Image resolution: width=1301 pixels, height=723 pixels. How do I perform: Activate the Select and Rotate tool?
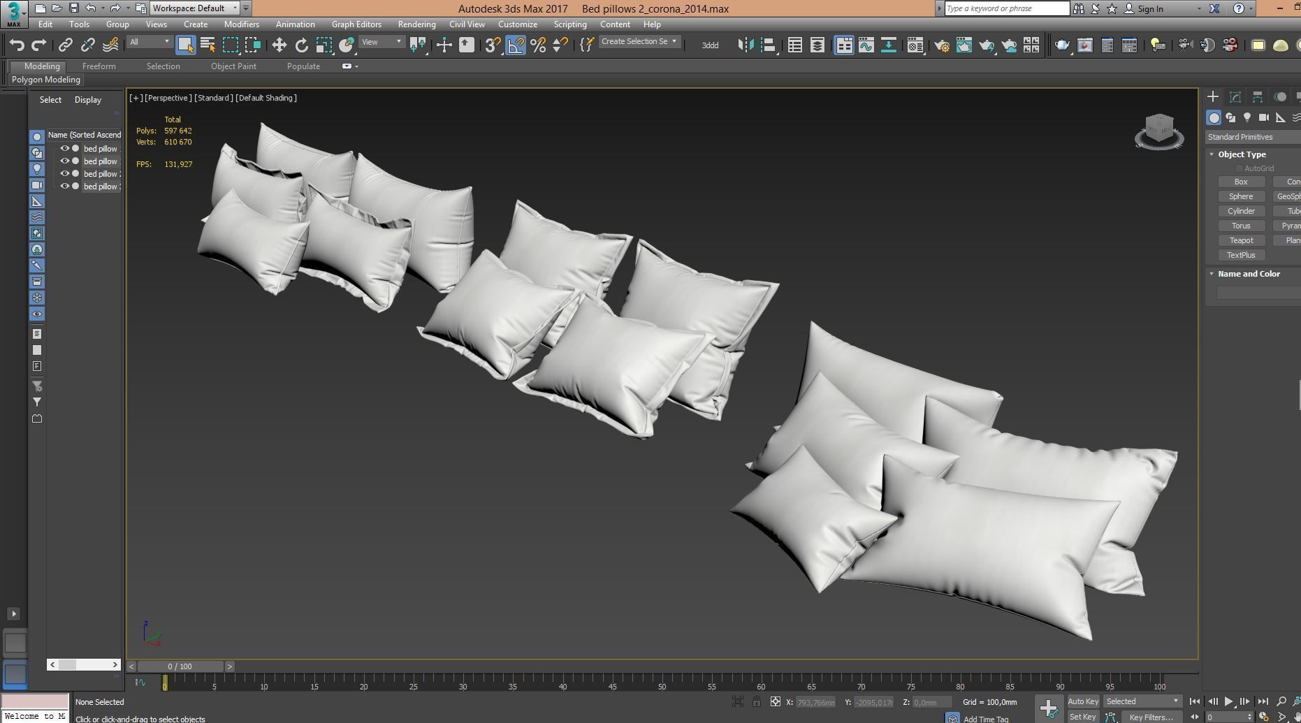click(x=301, y=45)
